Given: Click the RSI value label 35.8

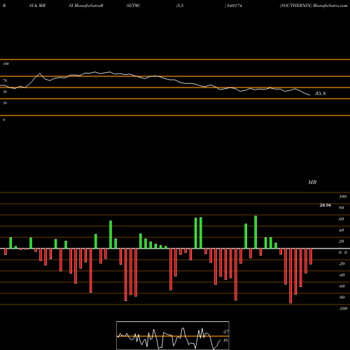Looking at the screenshot, I should 320,94.
